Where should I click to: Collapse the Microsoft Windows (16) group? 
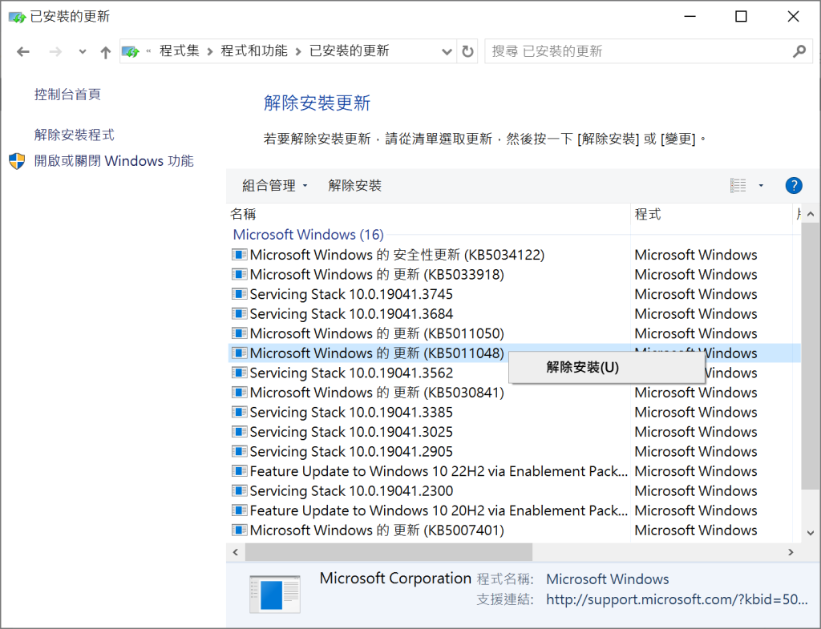[308, 235]
